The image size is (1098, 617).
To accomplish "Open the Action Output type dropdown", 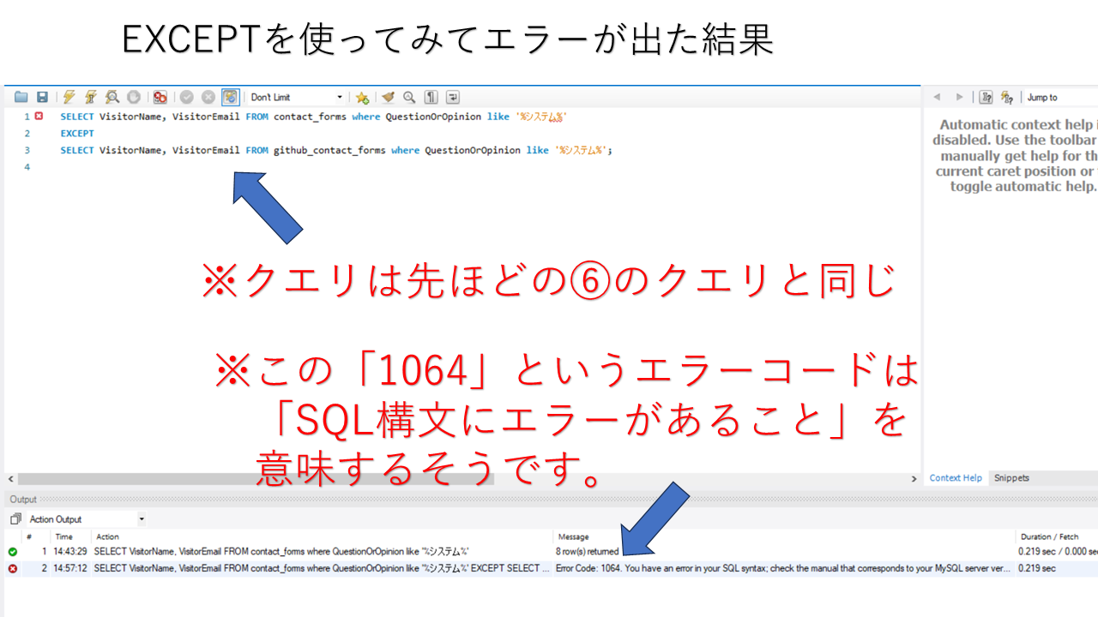I will pyautogui.click(x=87, y=519).
